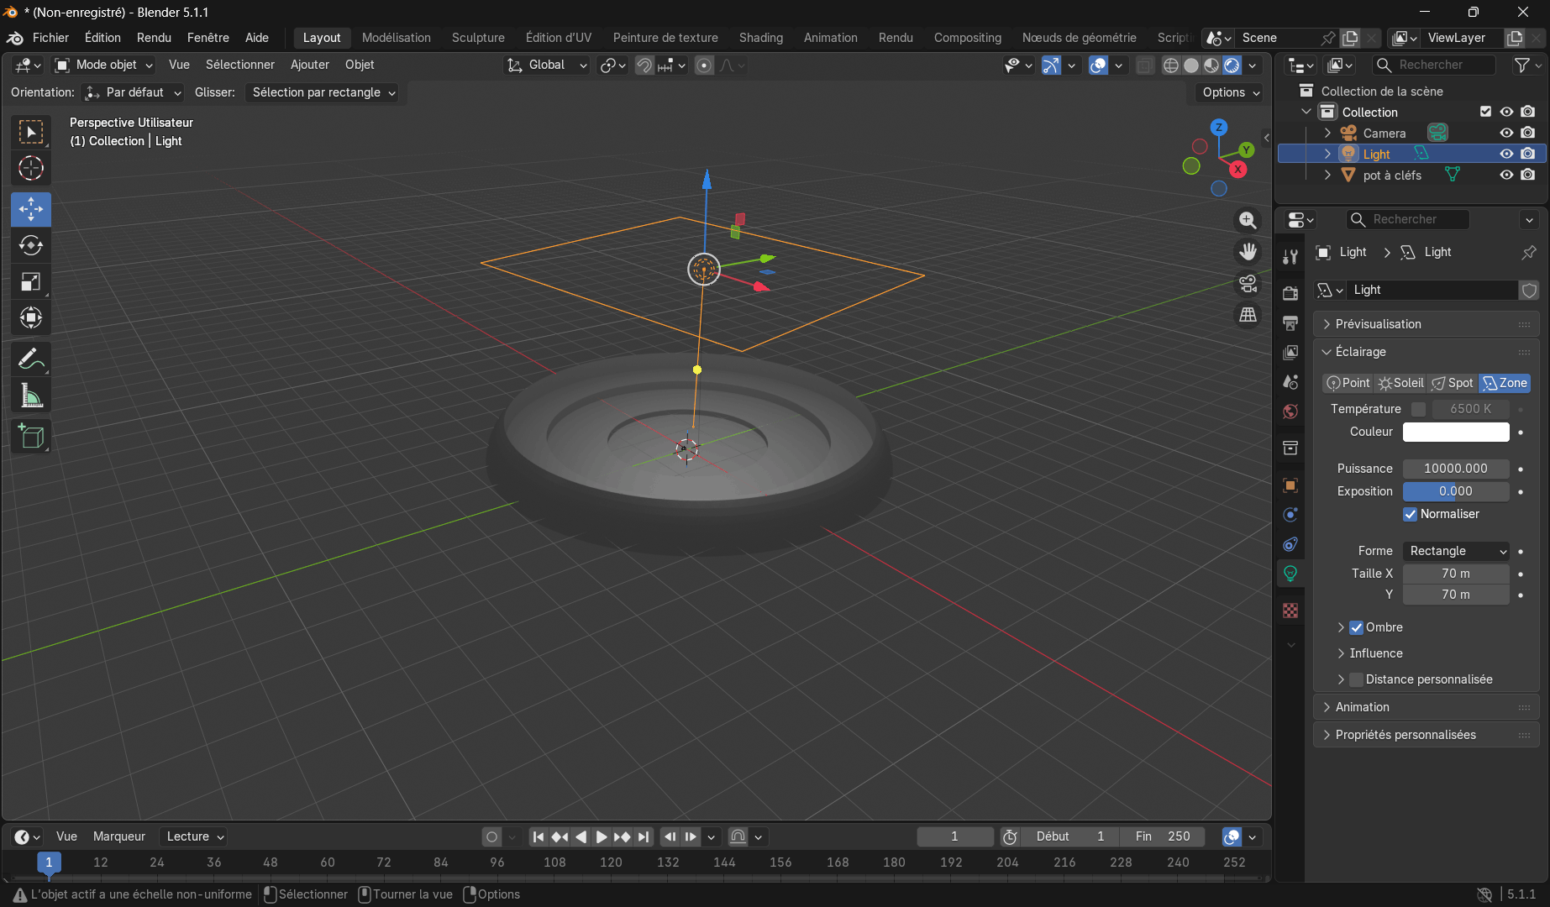Enable the Distance personnalisée checkbox

point(1356,679)
